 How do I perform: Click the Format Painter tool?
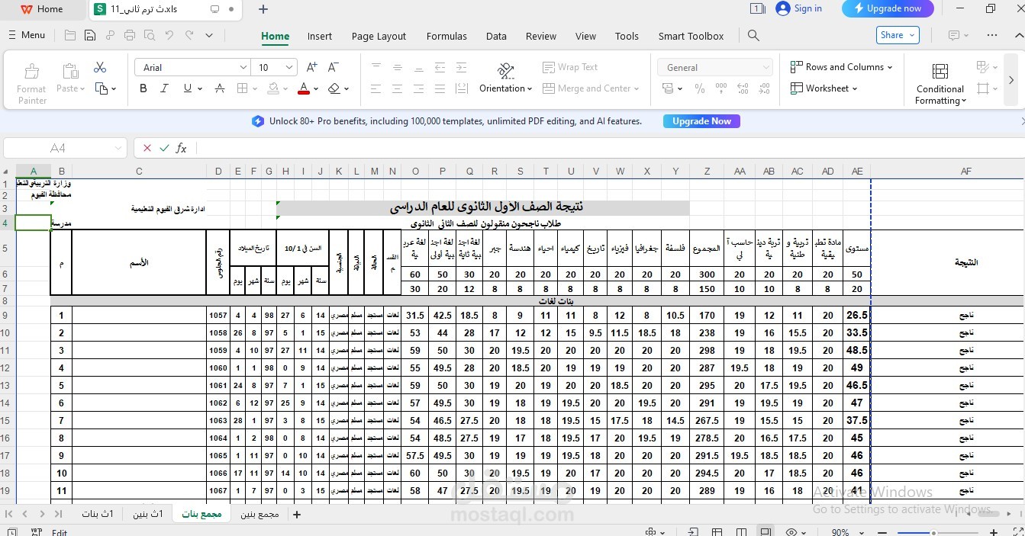coord(32,83)
